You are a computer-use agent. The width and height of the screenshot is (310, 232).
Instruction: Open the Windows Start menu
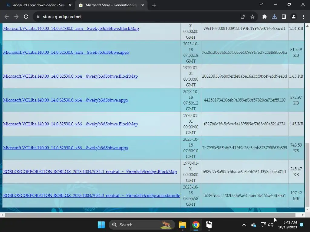click(101, 225)
